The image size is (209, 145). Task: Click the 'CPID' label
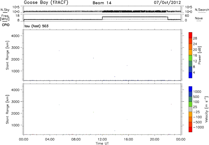[x=6, y=25]
